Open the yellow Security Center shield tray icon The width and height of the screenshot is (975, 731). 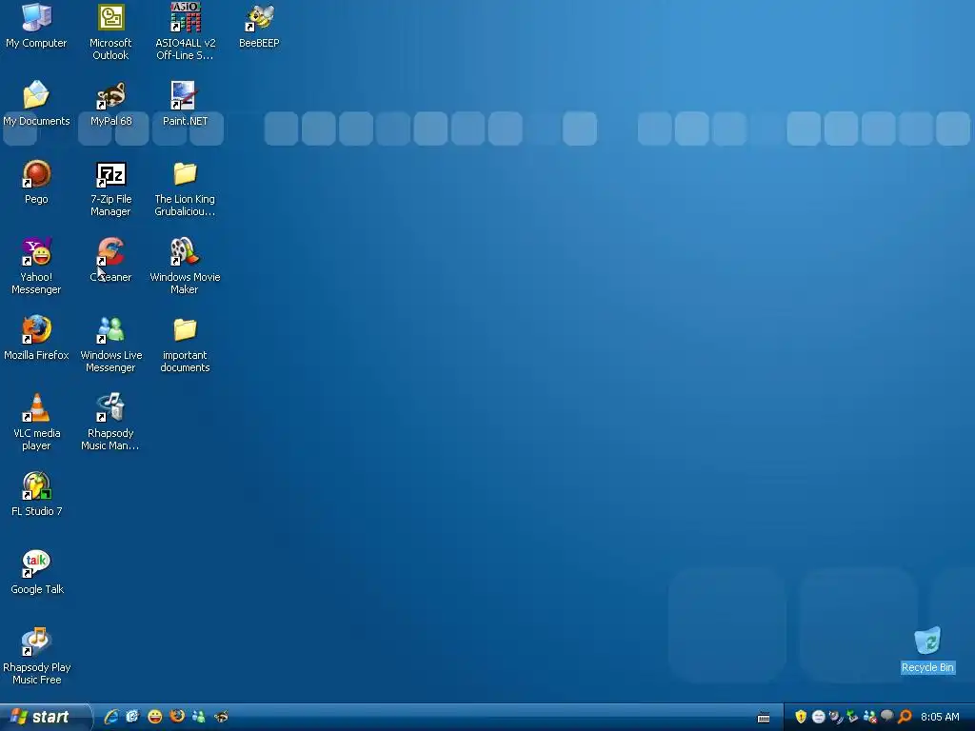(x=801, y=717)
